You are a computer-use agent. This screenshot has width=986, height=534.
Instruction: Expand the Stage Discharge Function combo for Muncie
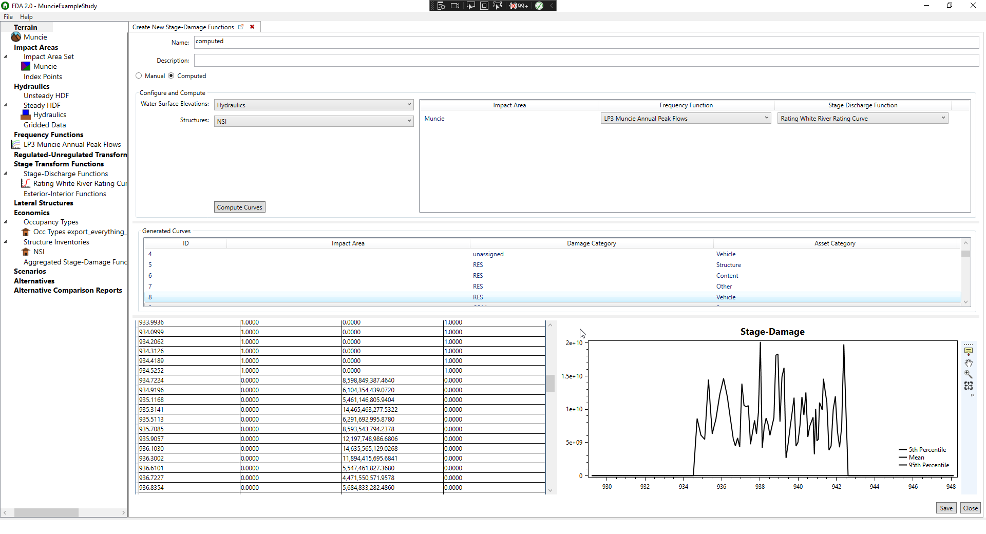point(943,118)
